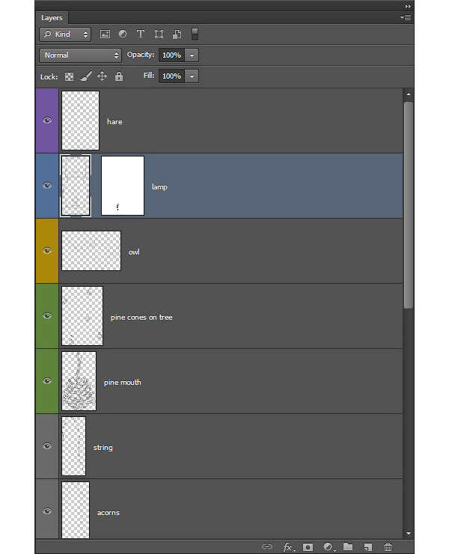Lock image pixels brush icon
The image size is (449, 554).
click(86, 76)
